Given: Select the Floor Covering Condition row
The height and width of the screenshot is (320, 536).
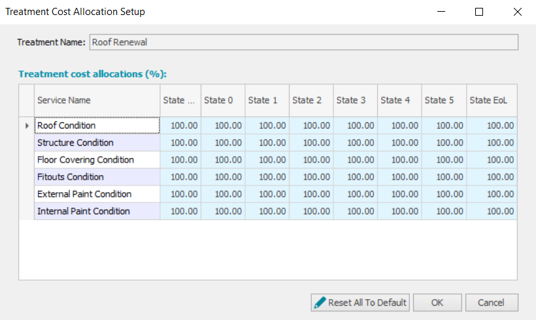Looking at the screenshot, I should (97, 160).
